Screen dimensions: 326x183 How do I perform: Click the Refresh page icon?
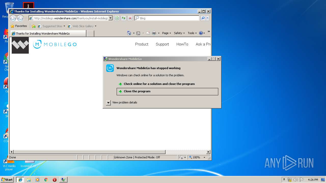click(124, 18)
